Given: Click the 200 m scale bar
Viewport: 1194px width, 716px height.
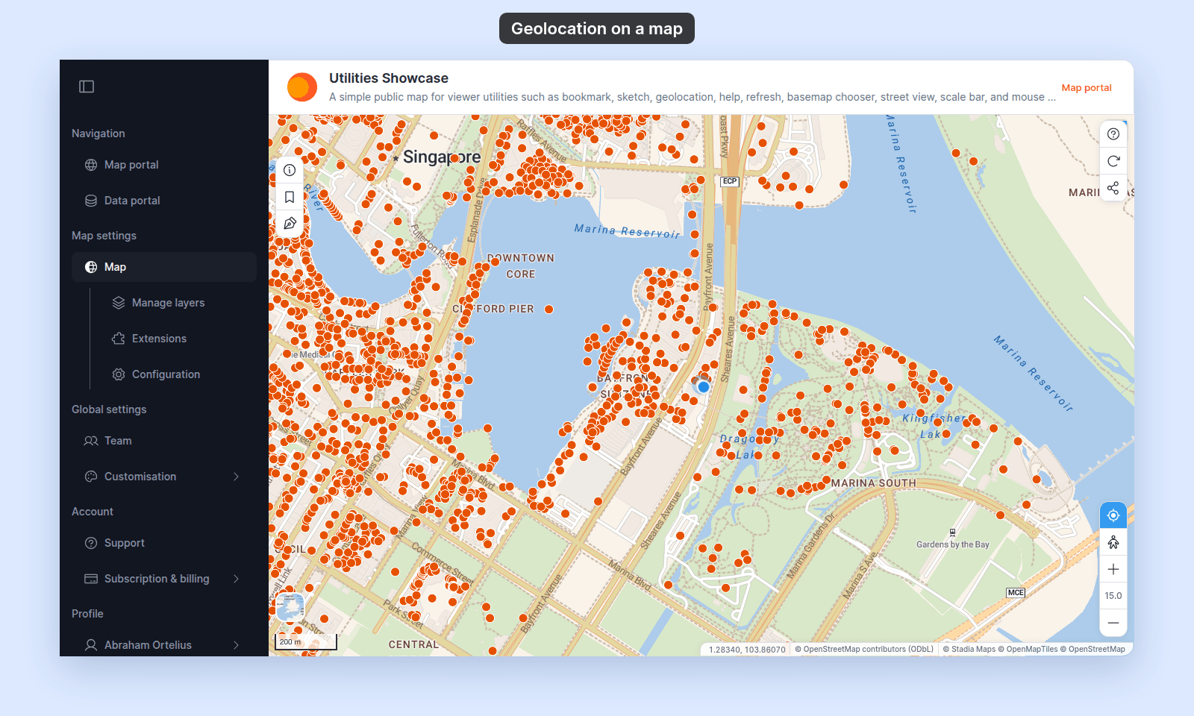Looking at the screenshot, I should pyautogui.click(x=306, y=642).
